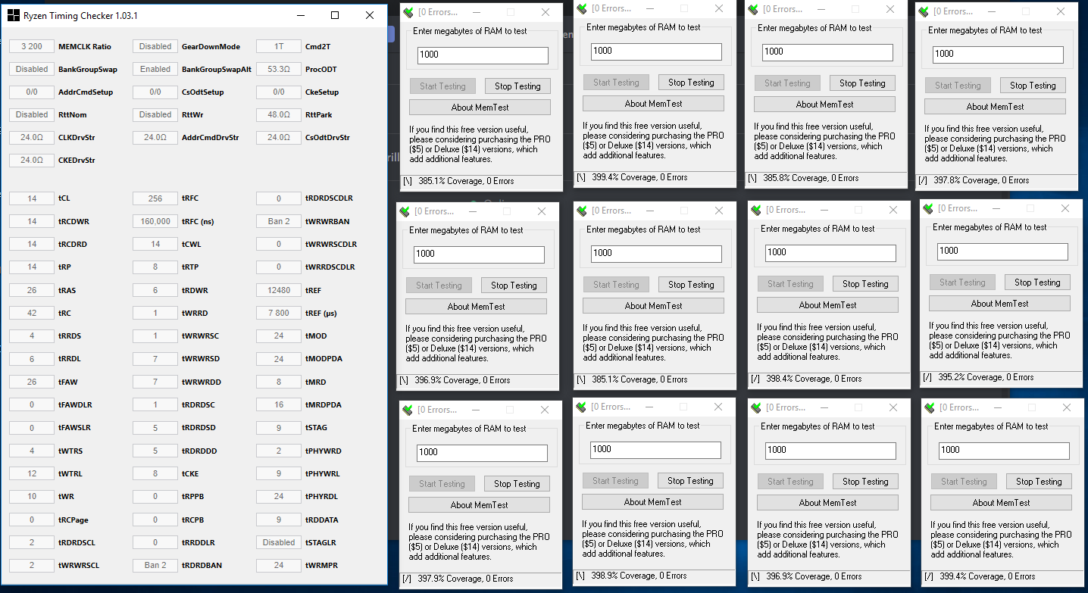Select the MEMCLK Ratio value 3 200
The width and height of the screenshot is (1088, 593).
coord(32,46)
